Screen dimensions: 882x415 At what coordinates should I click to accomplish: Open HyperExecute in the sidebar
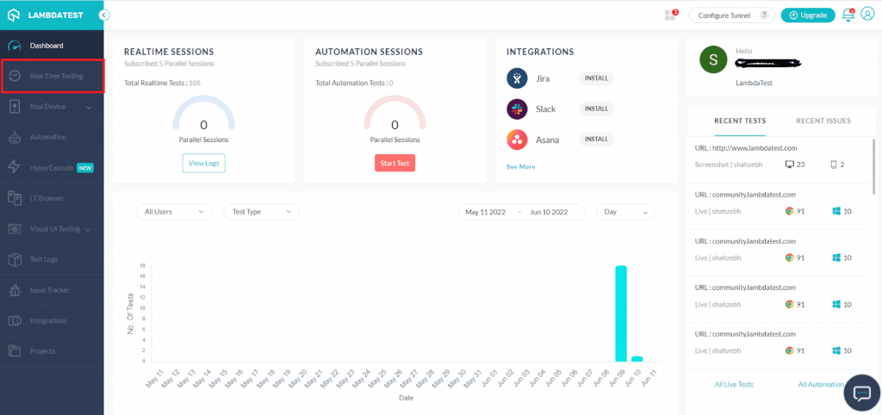click(52, 168)
